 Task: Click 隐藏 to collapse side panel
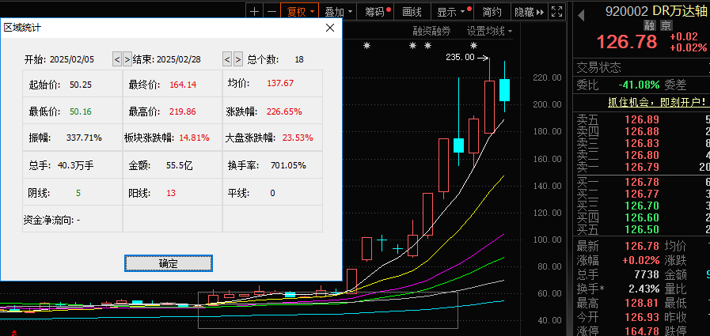click(x=529, y=12)
